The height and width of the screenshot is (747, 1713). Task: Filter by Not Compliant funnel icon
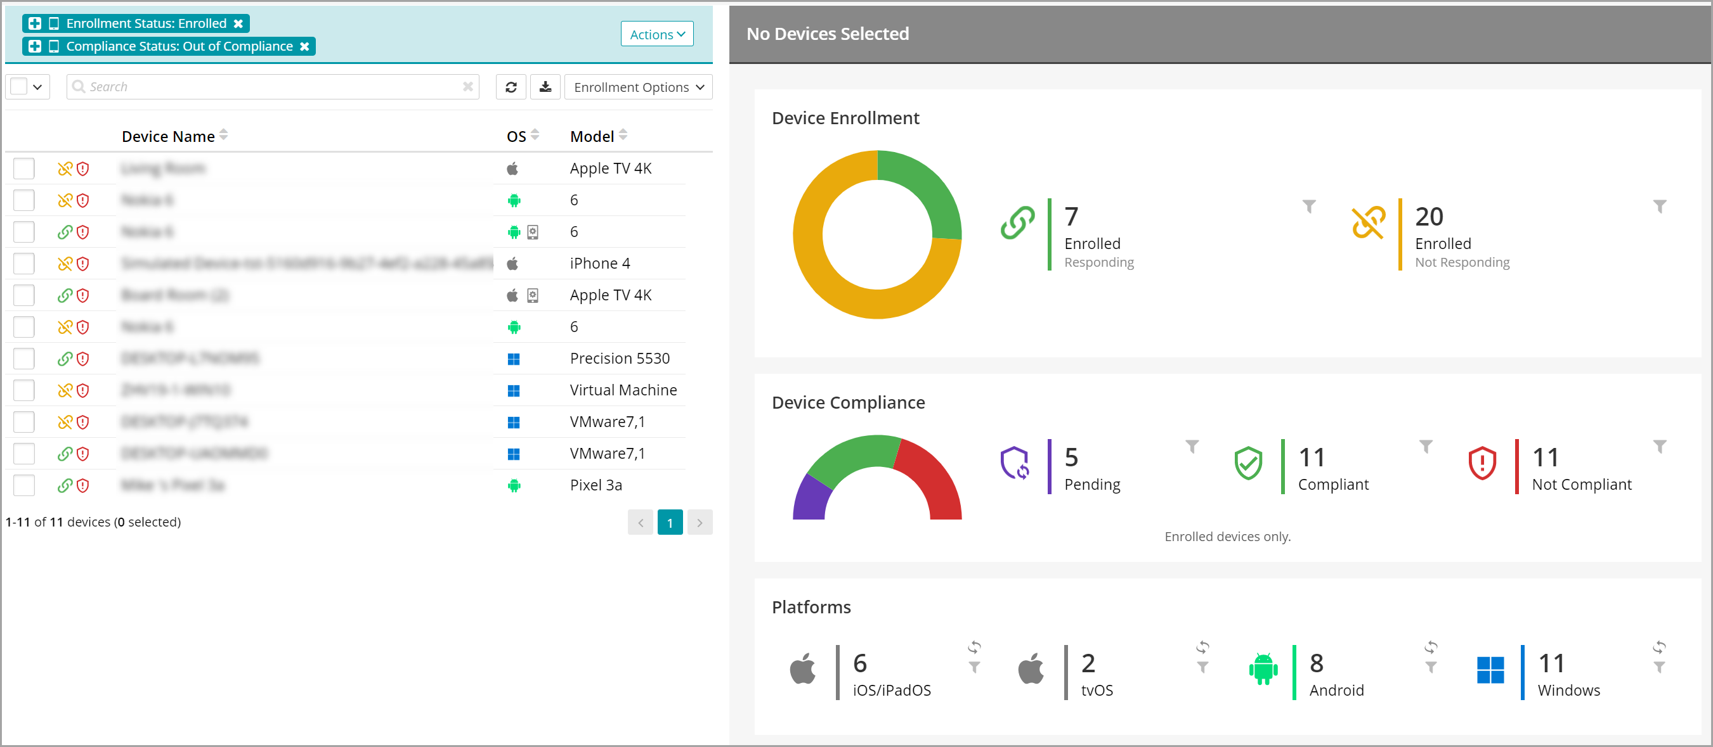pos(1659,447)
